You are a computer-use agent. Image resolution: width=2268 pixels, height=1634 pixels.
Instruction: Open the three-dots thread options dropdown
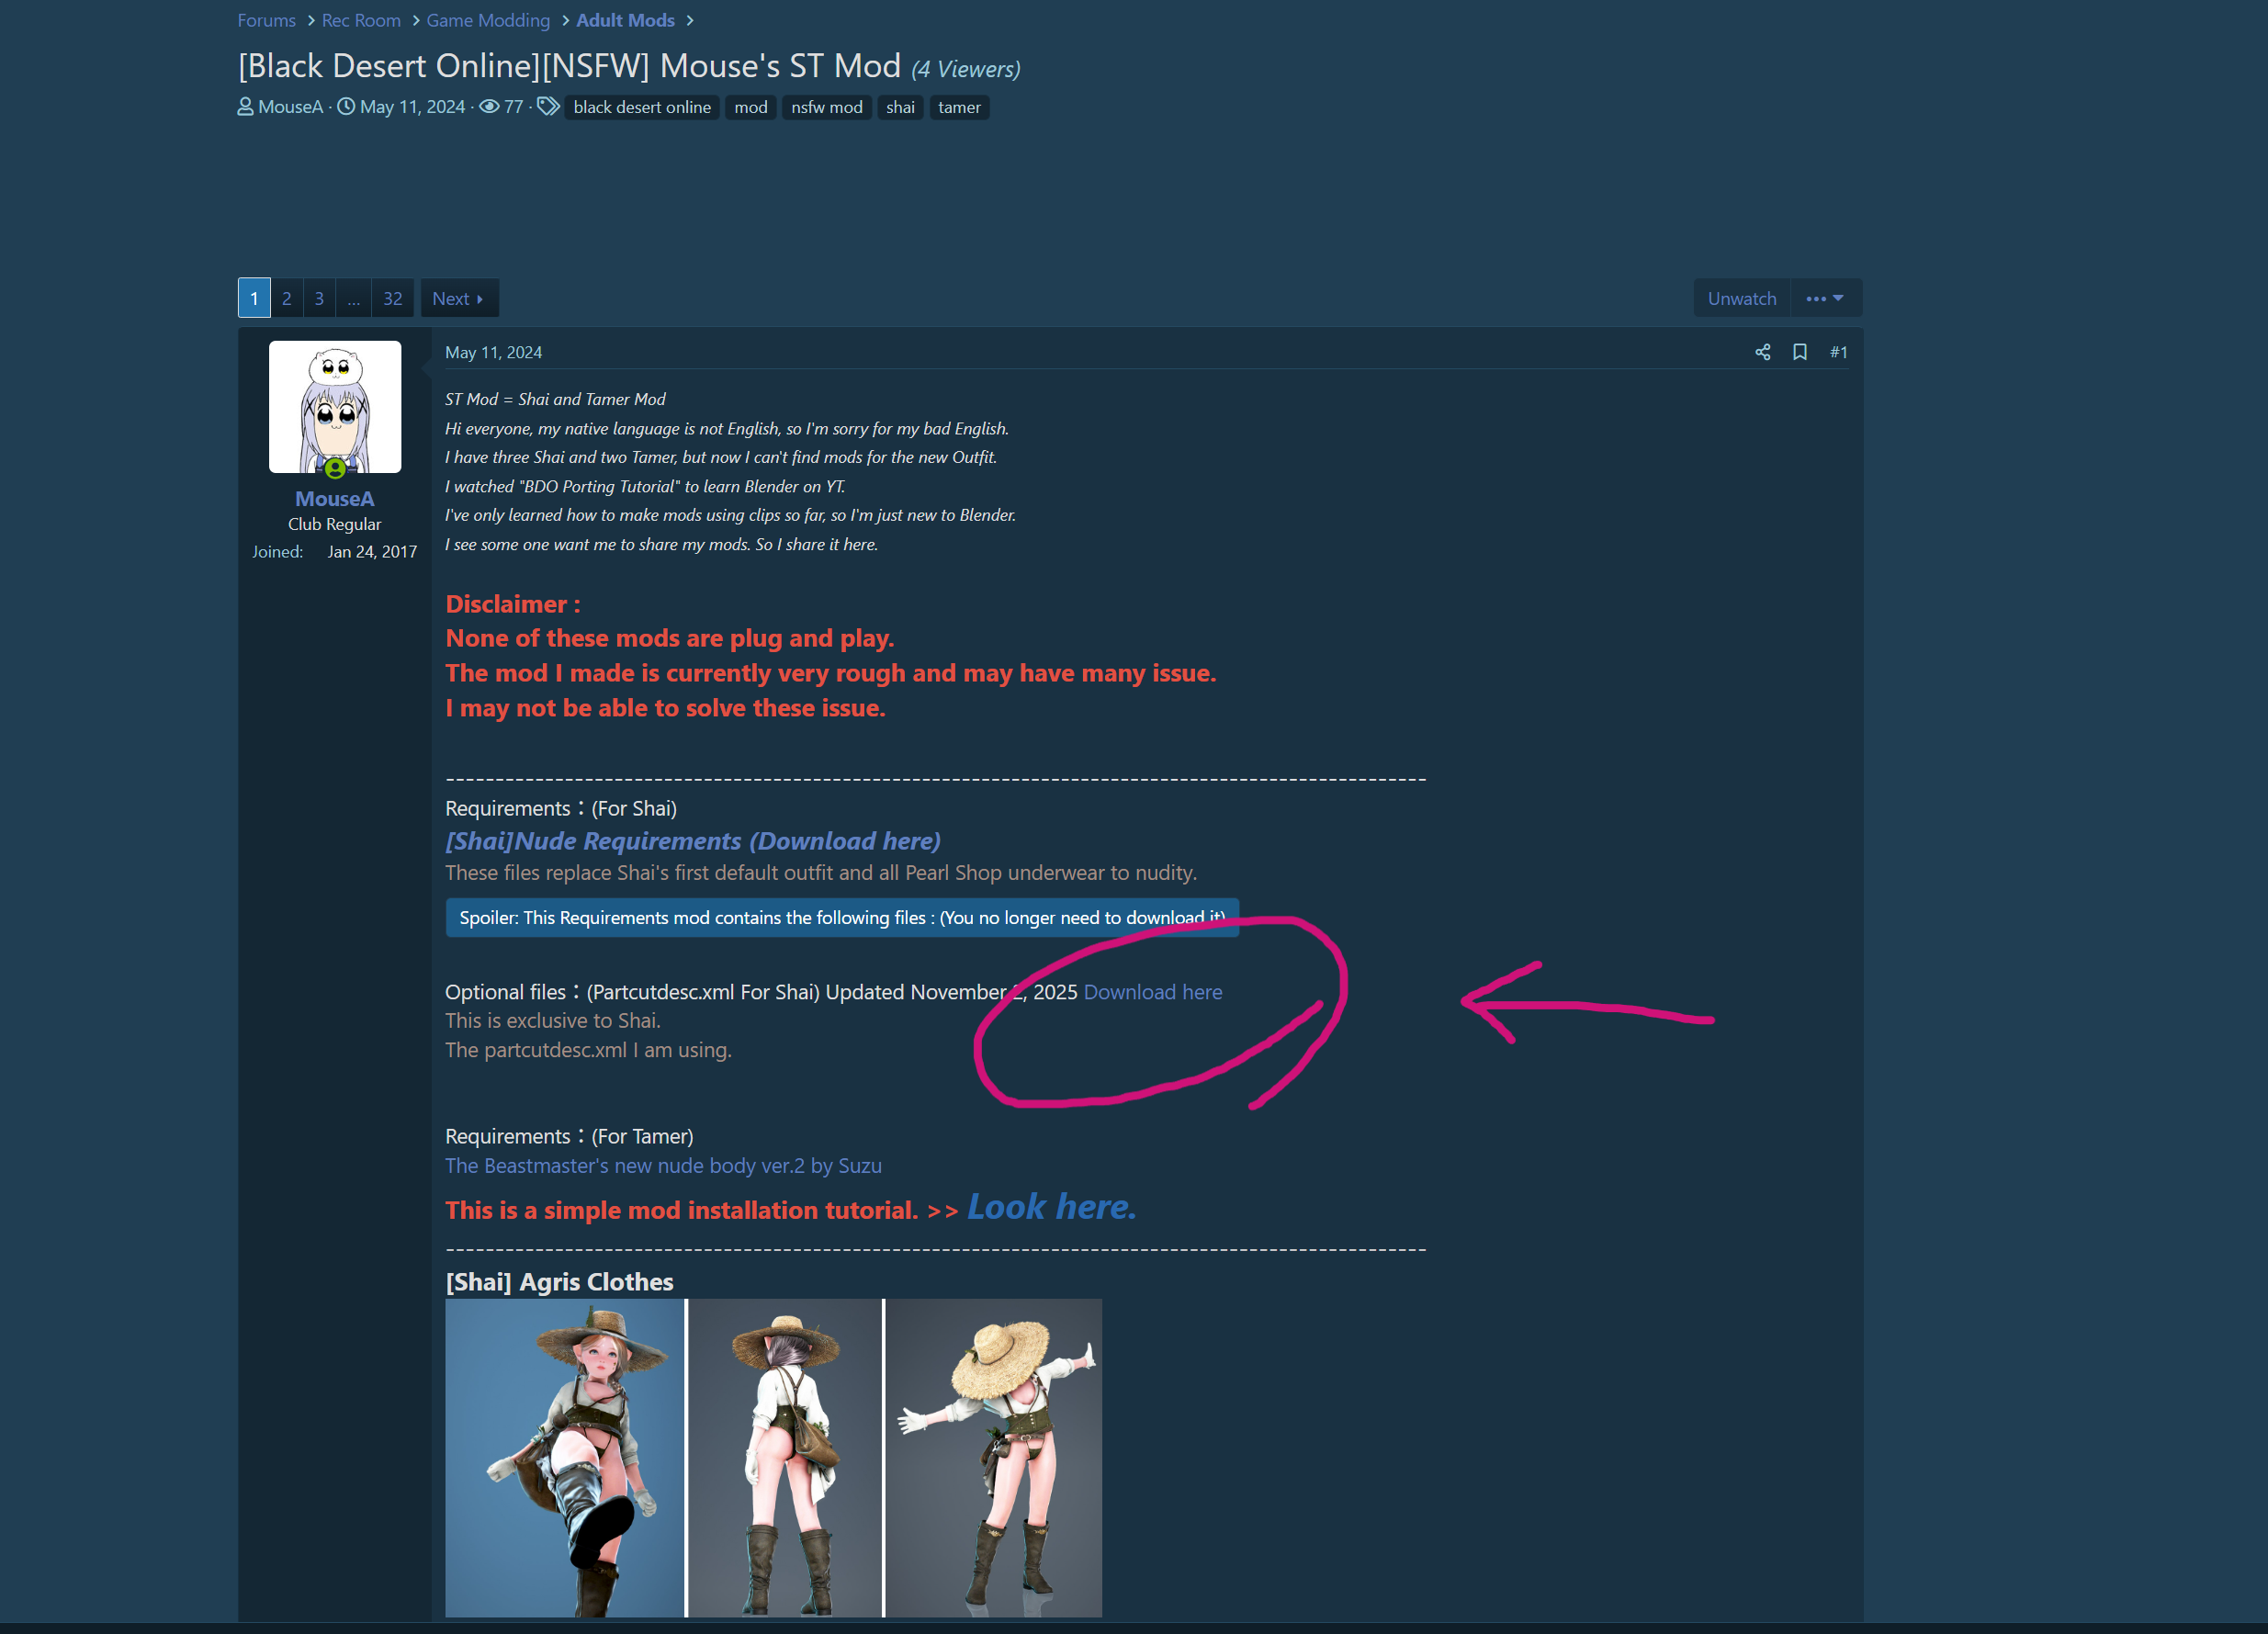coord(1824,298)
